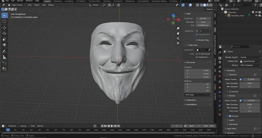Click the Blender logo menu icon
The height and width of the screenshot is (138, 262).
(x=3, y=1)
